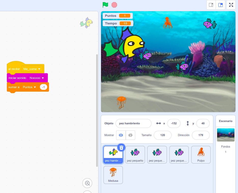Screen dimensions: 238x193
Task: Switch to small stage layout
Action: [x=211, y=5]
